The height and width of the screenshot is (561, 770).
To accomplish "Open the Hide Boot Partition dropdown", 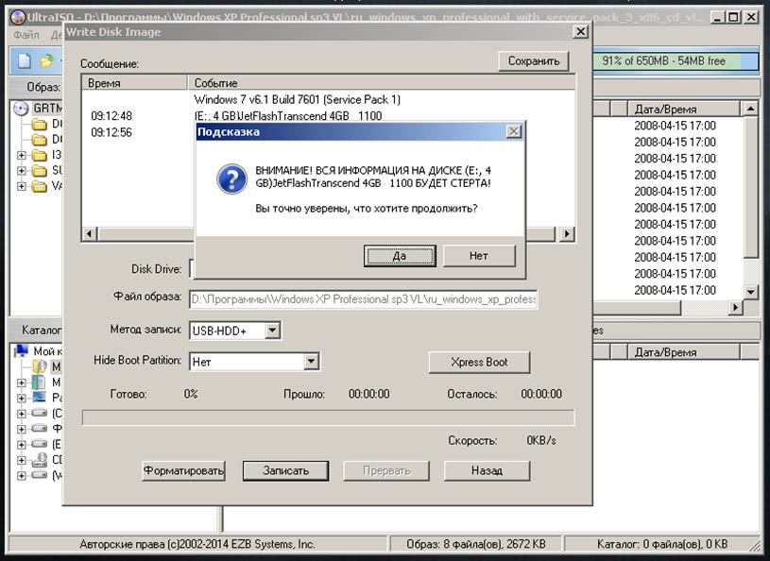I will coord(310,362).
